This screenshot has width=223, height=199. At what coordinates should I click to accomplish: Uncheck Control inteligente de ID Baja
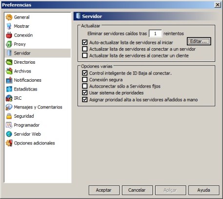coord(85,73)
